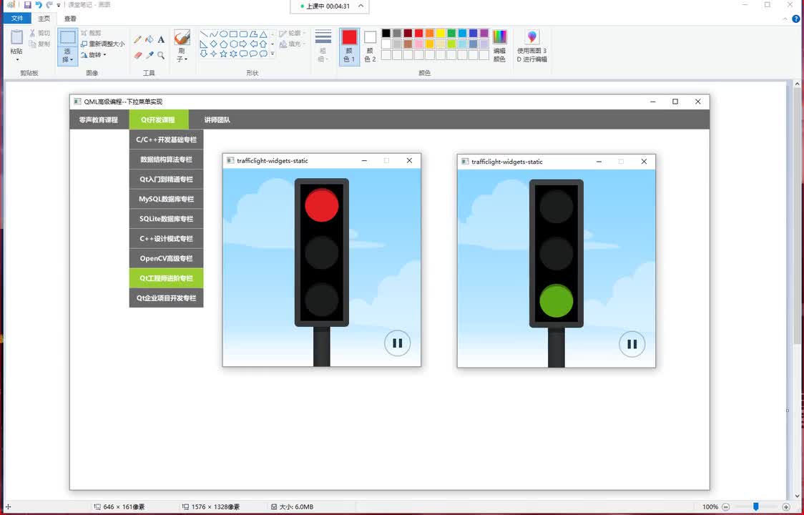Viewport: 804px width, 515px height.
Task: Open Edit with Paint 3D
Action: pyautogui.click(x=531, y=46)
